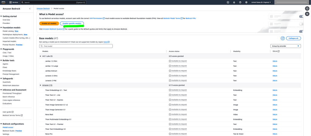Open the notifications bell icon

[x=234, y=2]
